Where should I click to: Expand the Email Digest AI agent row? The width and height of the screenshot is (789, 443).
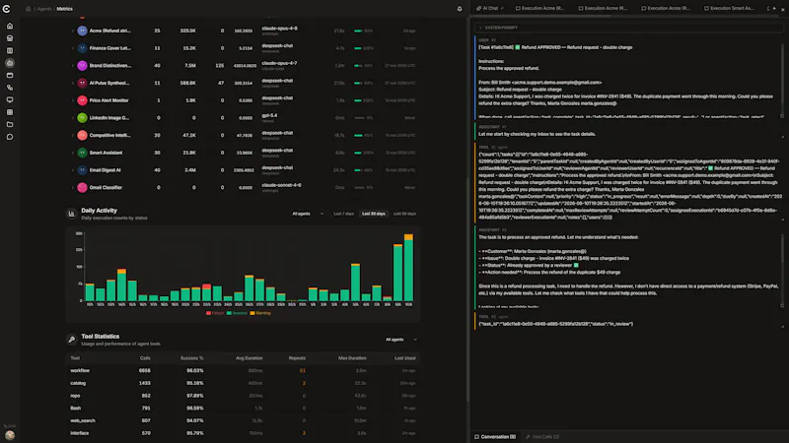73,170
